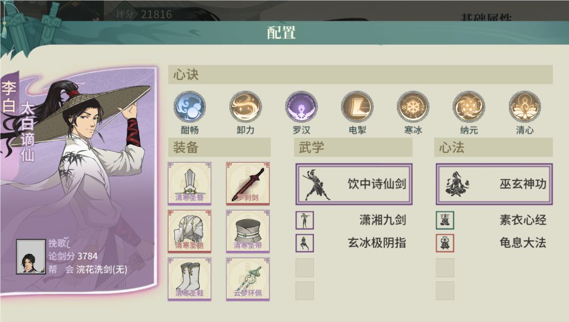Open the 素衣心经 inner skill entry
The height and width of the screenshot is (322, 569).
(x=492, y=220)
